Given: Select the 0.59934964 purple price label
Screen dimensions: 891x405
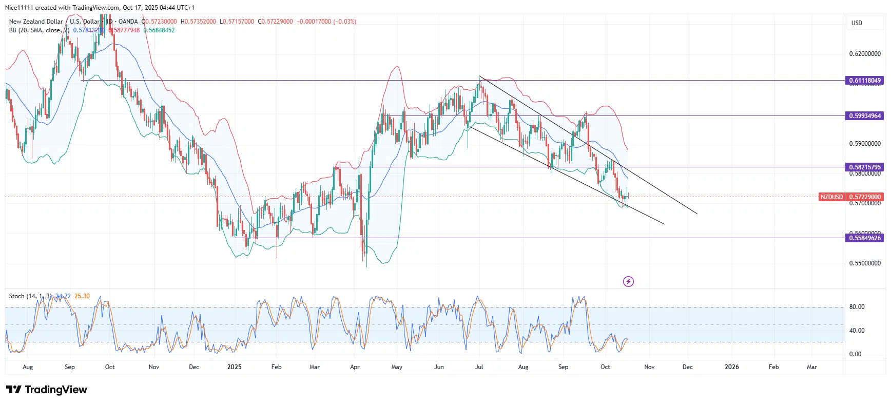Looking at the screenshot, I should (x=864, y=116).
